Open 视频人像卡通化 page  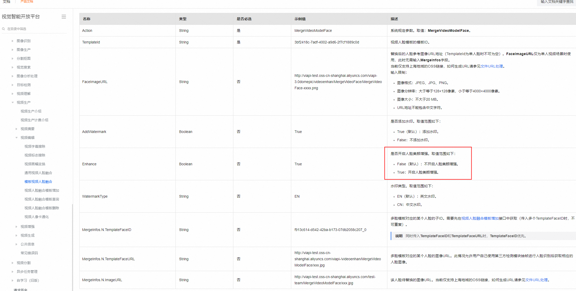pyautogui.click(x=37, y=217)
